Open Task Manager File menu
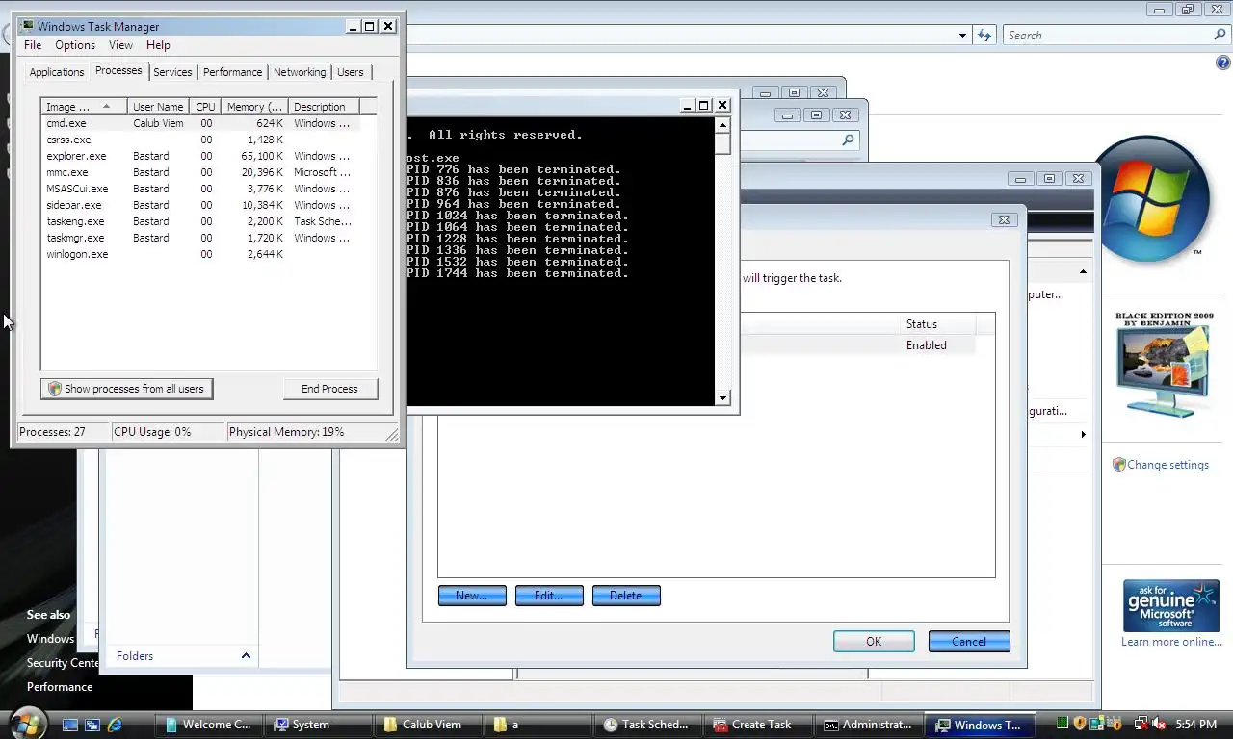The image size is (1233, 739). (33, 45)
